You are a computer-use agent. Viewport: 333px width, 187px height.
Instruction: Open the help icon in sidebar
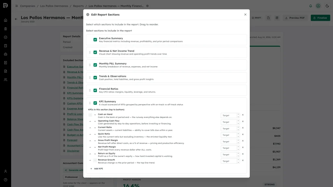[6, 180]
